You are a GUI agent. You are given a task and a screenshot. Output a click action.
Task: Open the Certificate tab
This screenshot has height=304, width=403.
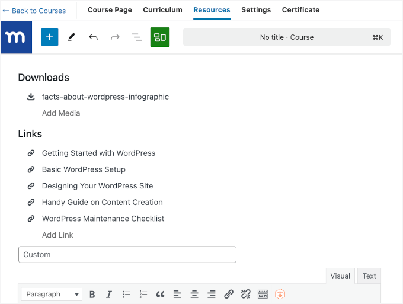[x=300, y=10]
